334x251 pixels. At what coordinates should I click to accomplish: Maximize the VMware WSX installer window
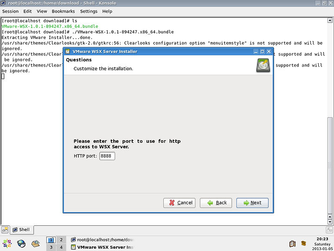coord(263,52)
